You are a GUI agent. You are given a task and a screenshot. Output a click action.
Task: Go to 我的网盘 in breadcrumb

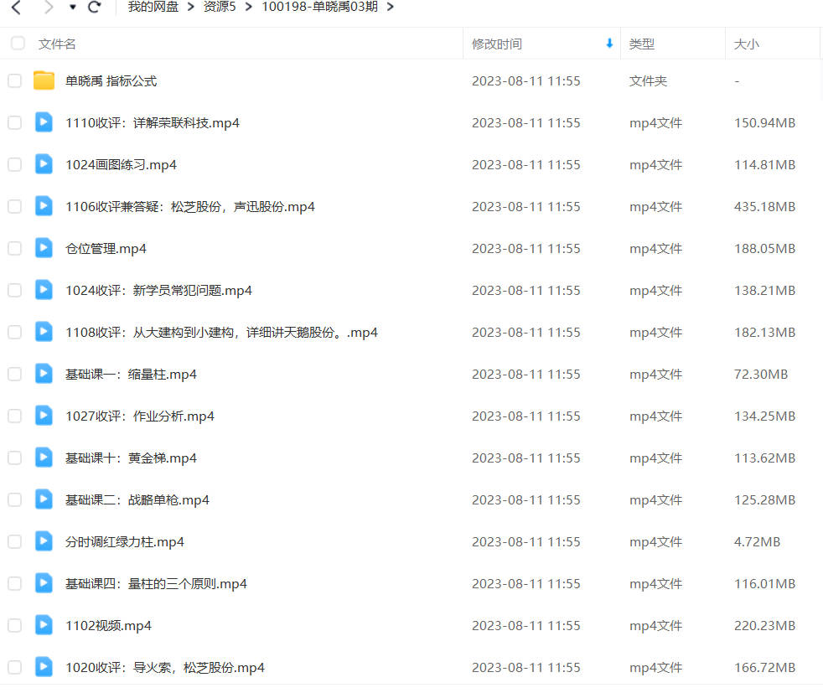[x=153, y=7]
